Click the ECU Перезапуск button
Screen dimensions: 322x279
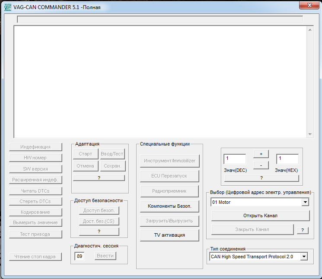169,176
